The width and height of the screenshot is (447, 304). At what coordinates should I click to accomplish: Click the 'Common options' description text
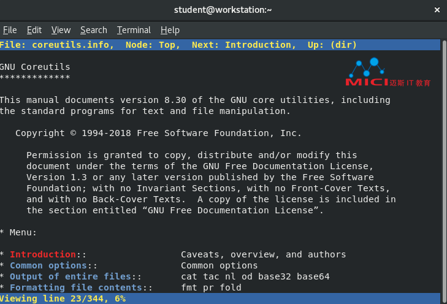pyautogui.click(x=220, y=265)
